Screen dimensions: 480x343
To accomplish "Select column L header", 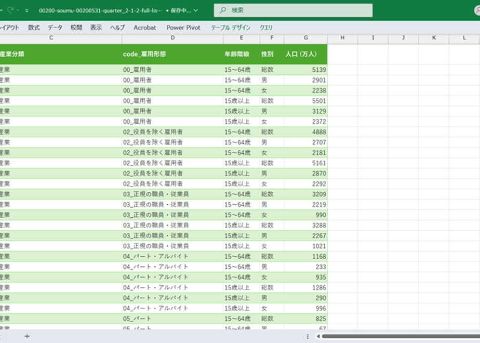I will tap(464, 37).
